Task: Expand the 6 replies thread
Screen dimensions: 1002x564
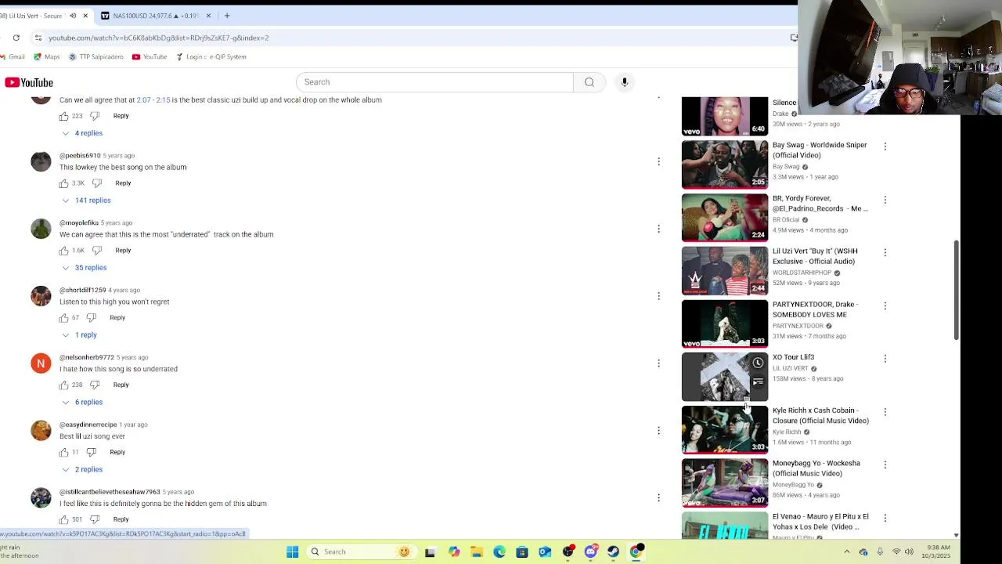Action: click(x=82, y=403)
